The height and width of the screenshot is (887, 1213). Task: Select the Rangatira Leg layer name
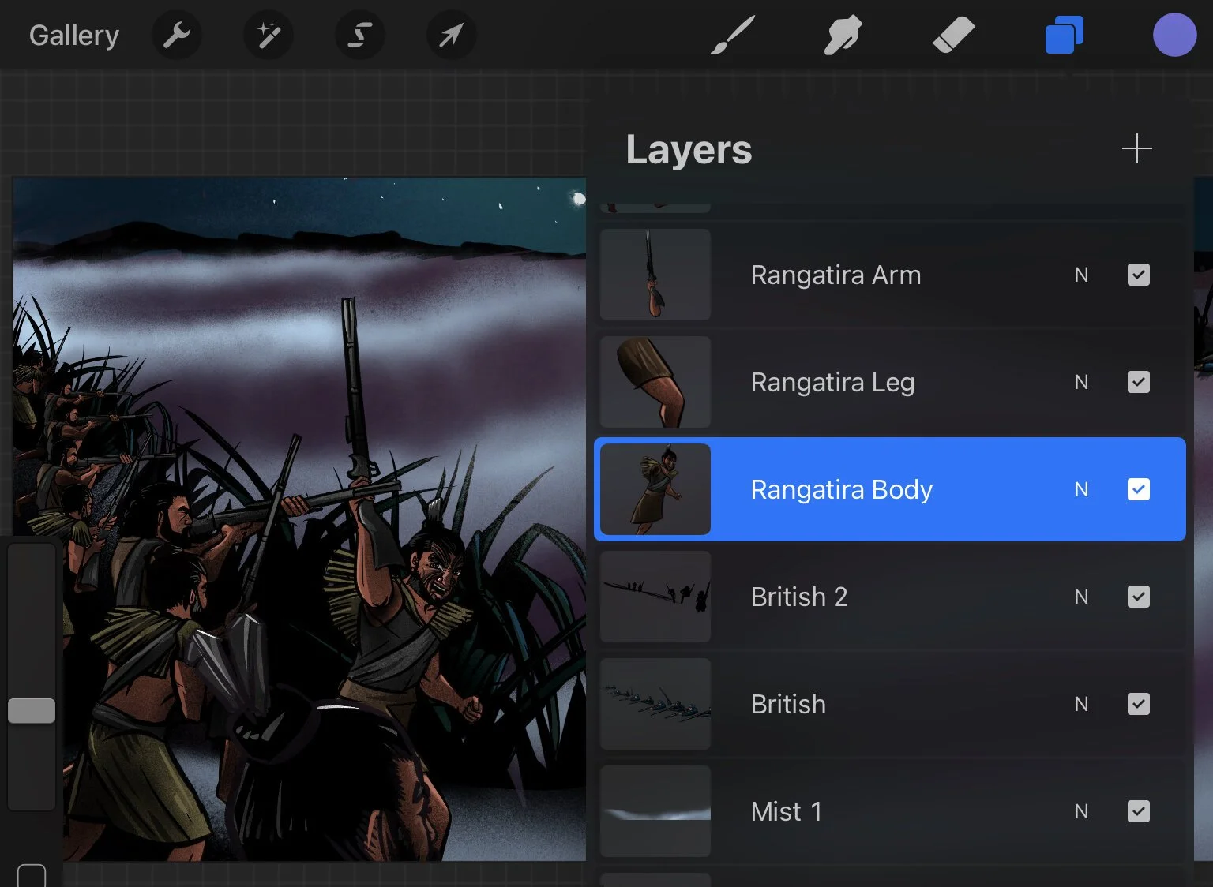[832, 383]
